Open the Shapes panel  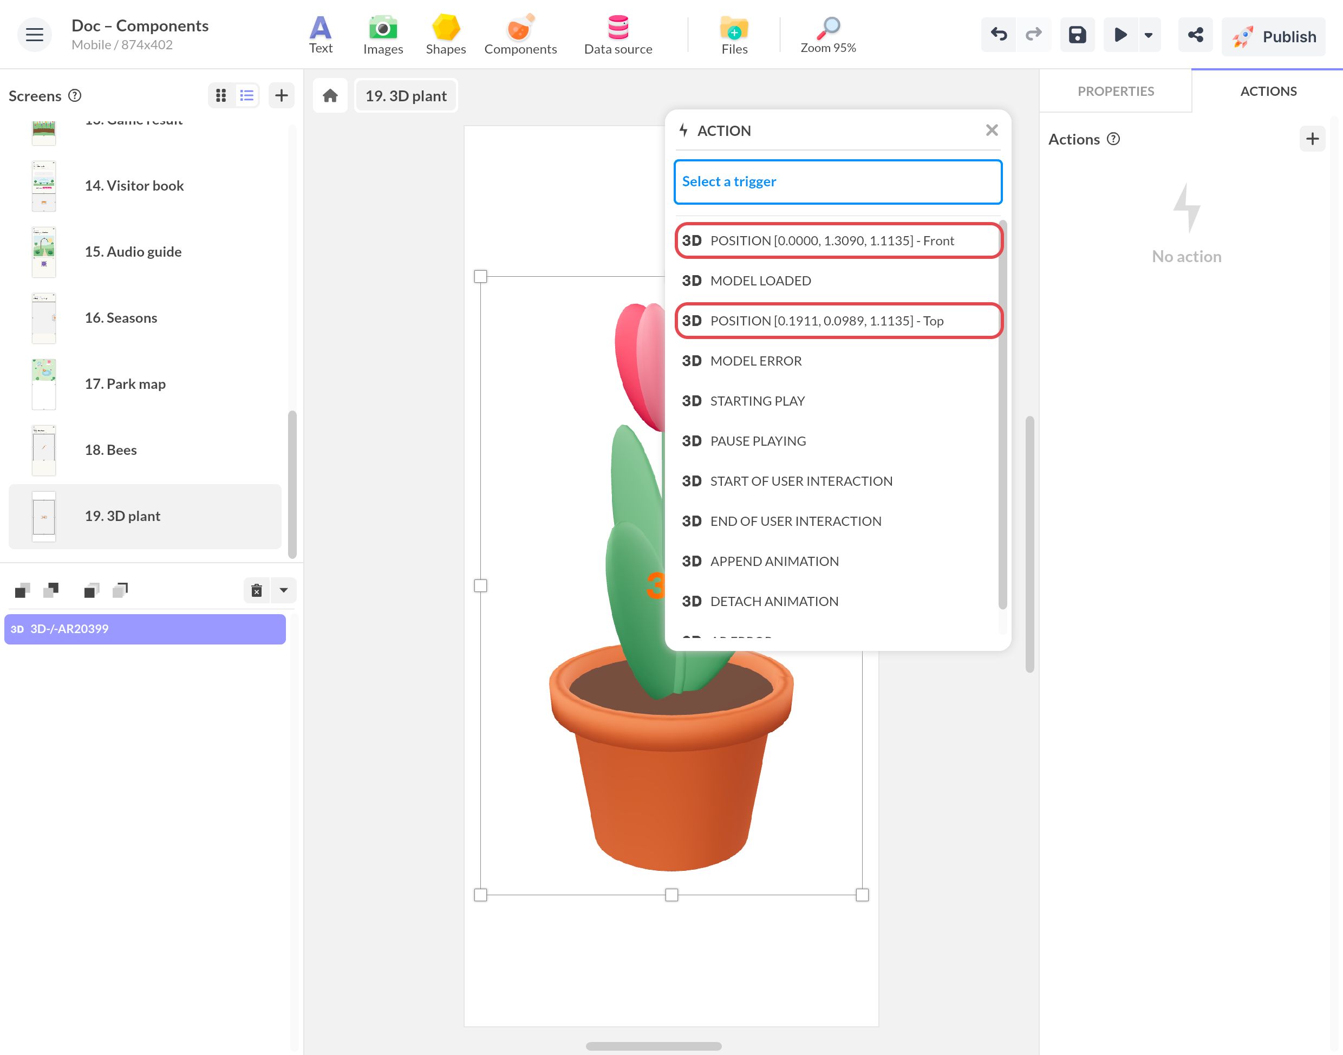coord(445,35)
